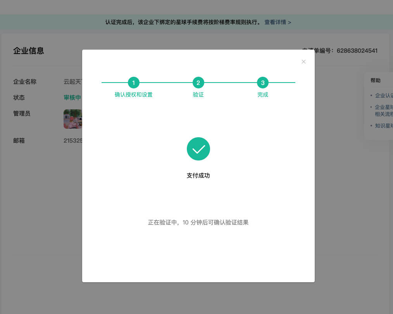Click the email value starting 215325
The image size is (393, 314).
tap(73, 141)
